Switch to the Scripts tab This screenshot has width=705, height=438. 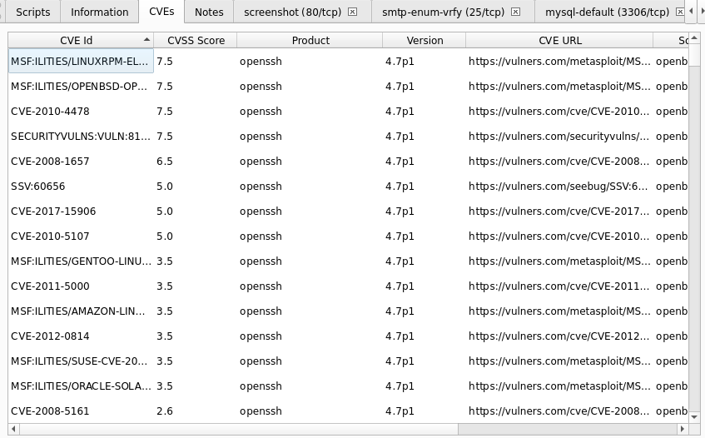tap(32, 12)
